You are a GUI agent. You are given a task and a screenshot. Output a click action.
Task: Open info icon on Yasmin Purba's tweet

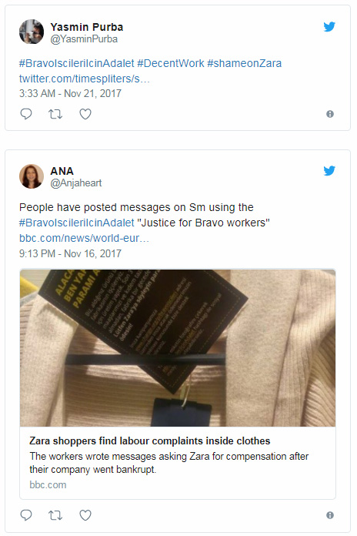[x=329, y=114]
